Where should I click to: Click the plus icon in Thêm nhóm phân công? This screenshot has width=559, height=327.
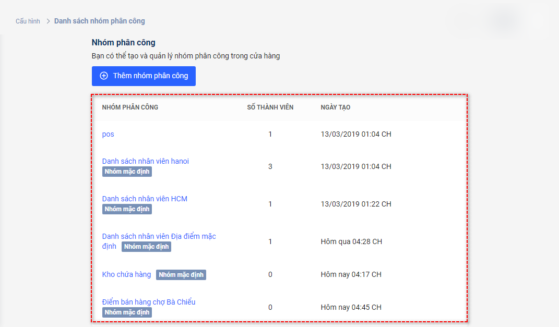coord(104,76)
